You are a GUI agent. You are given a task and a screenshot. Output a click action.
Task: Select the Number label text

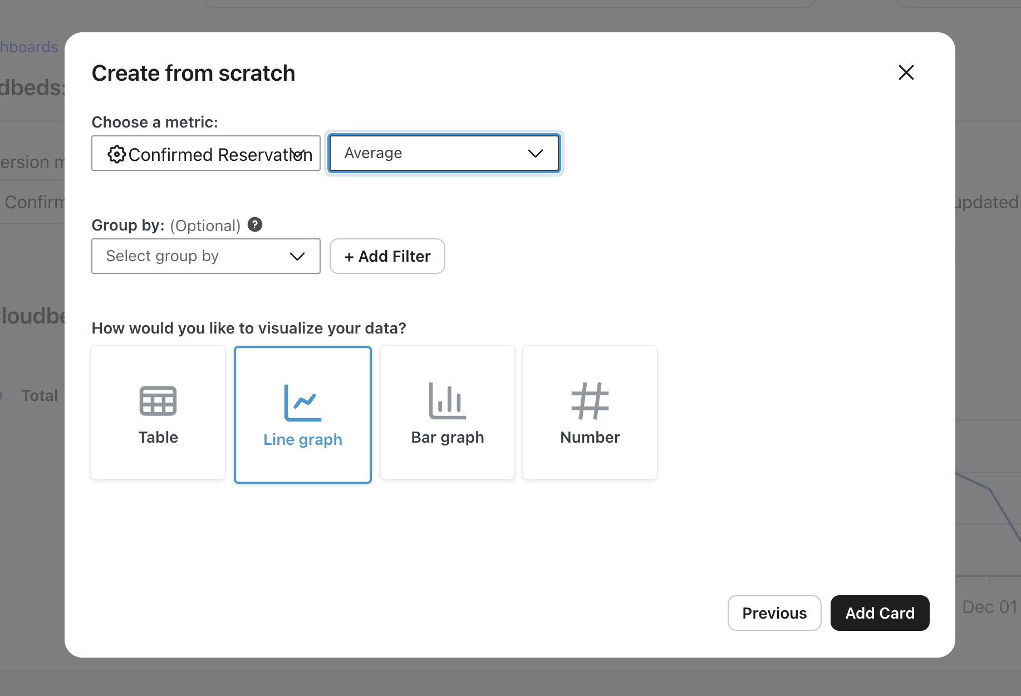pos(590,438)
